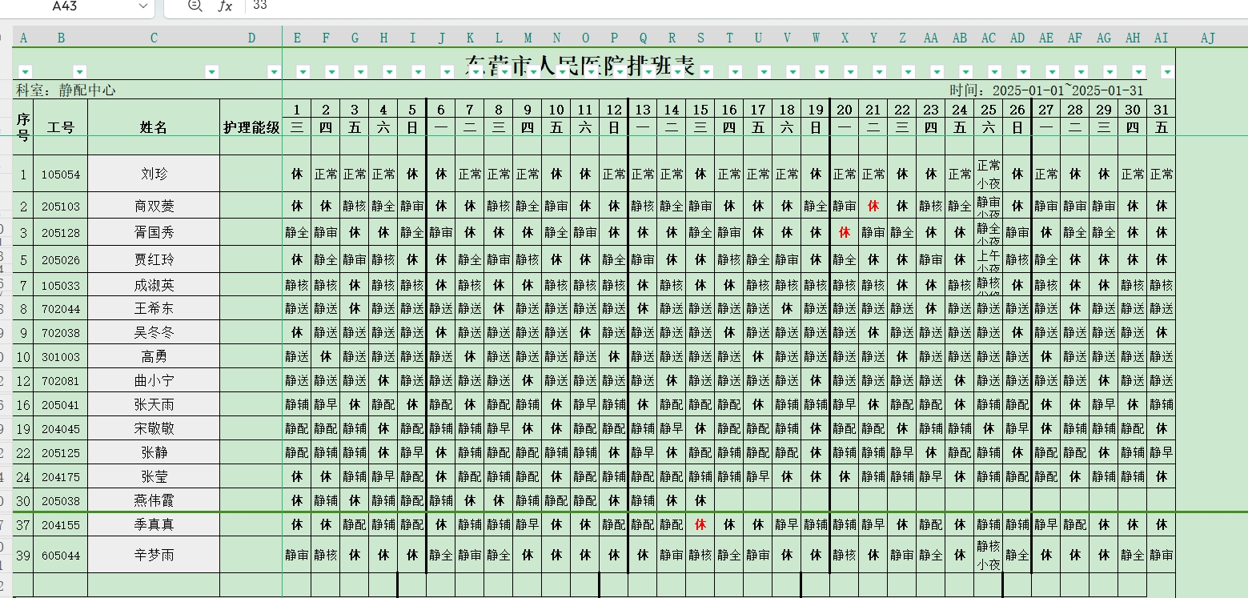Click the 正常 小夜 cell in 刘珍's row
Image resolution: width=1248 pixels, height=598 pixels.
click(989, 174)
